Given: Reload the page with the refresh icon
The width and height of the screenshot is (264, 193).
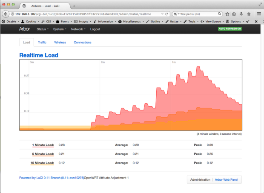Looking at the screenshot, I should [166, 14].
